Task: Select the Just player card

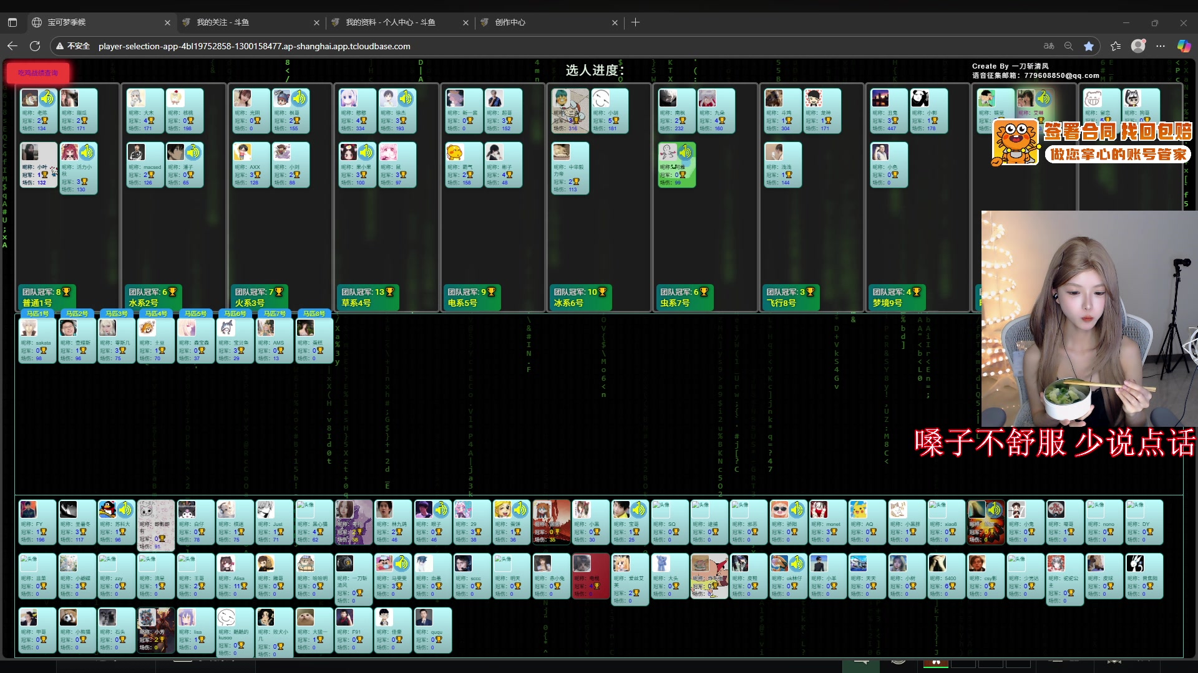Action: click(275, 522)
